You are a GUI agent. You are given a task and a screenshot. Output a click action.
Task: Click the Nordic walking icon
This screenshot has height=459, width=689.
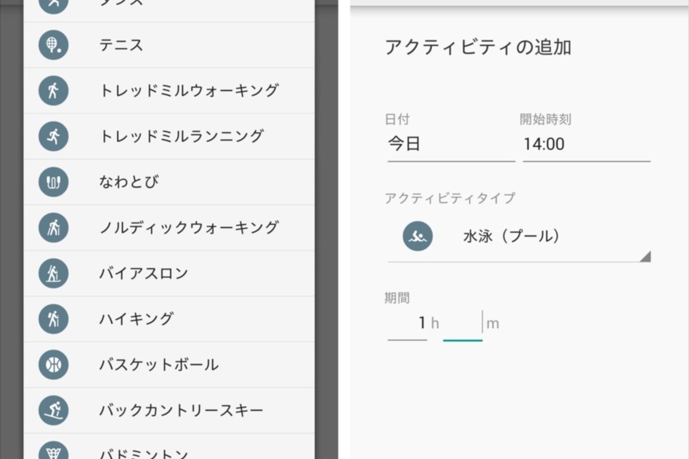[53, 228]
